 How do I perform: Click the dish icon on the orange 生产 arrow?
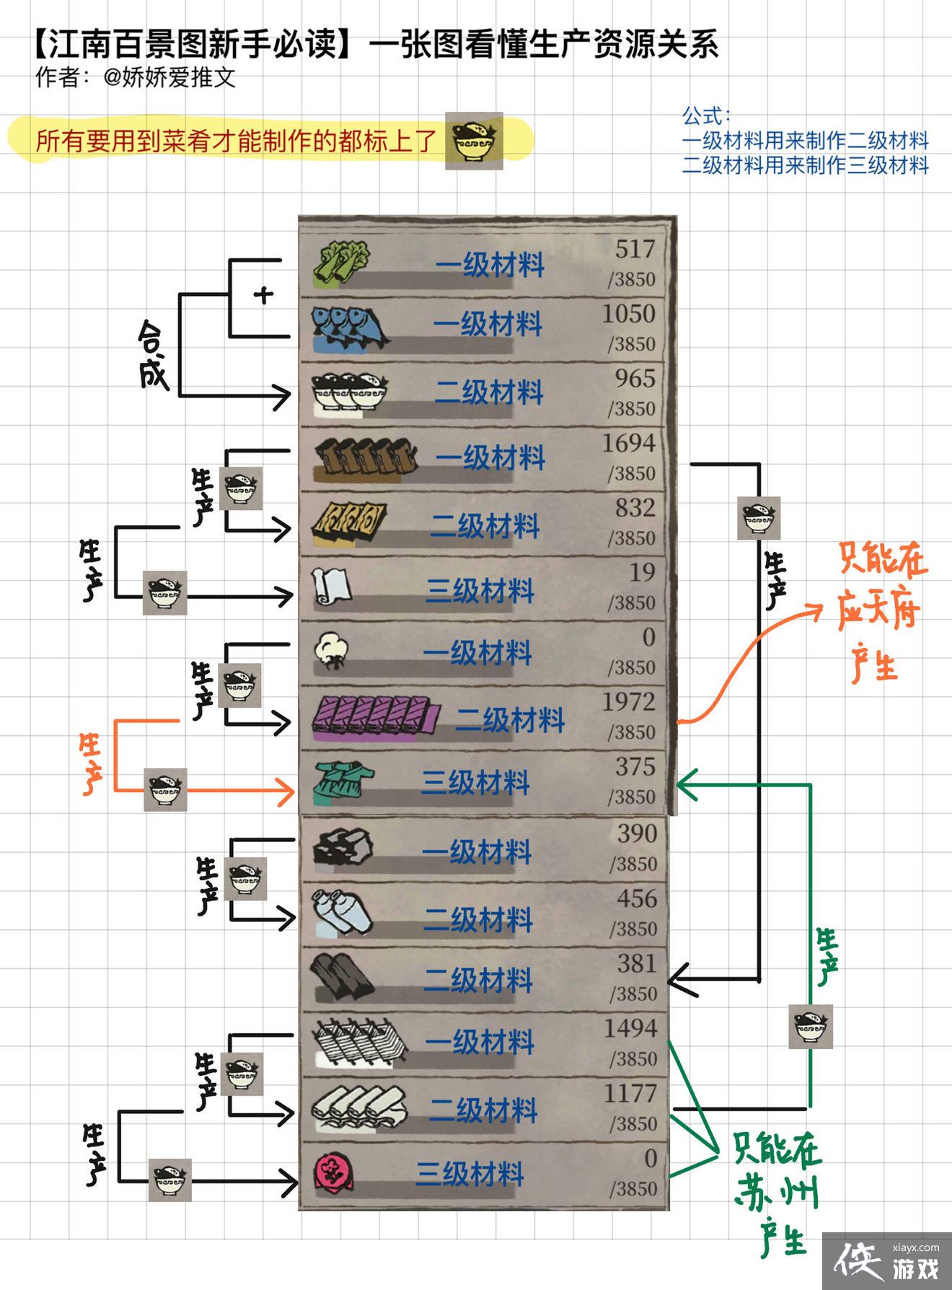click(x=165, y=789)
